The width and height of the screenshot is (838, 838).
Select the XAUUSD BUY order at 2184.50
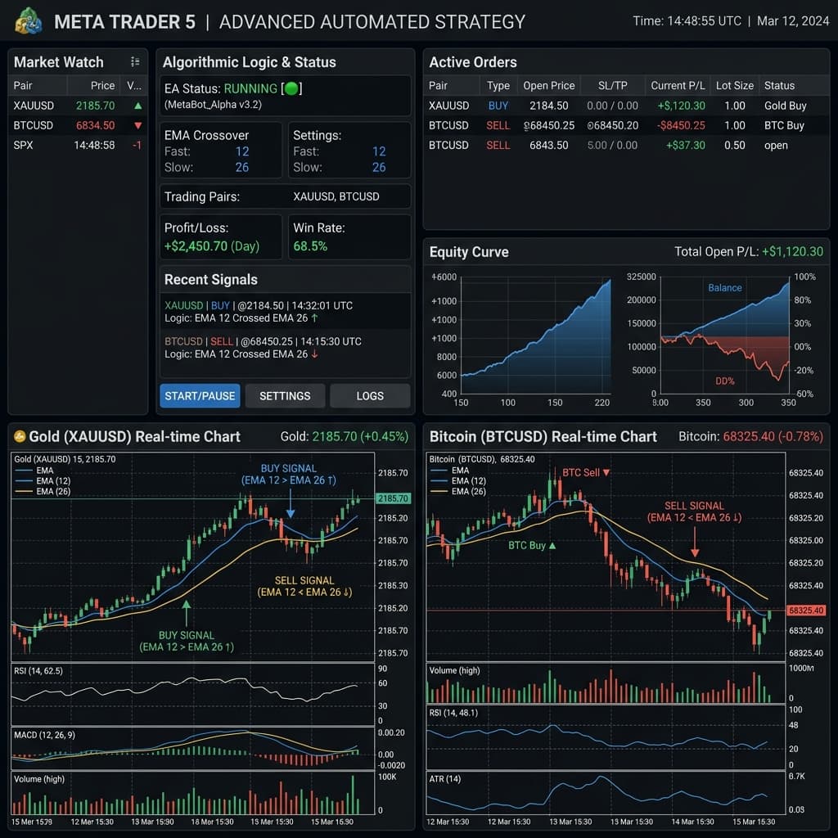[x=626, y=106]
